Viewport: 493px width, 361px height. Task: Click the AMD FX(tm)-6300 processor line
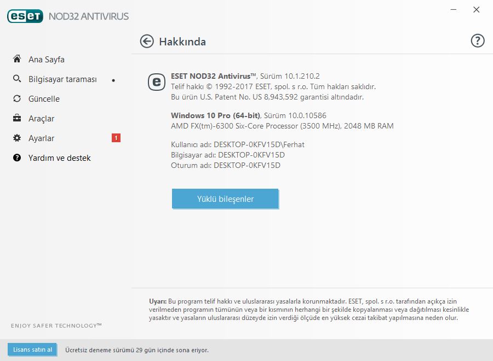click(x=282, y=126)
